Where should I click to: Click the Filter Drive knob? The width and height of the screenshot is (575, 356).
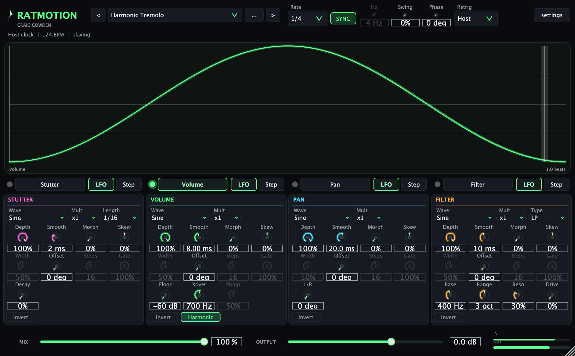[x=552, y=295]
